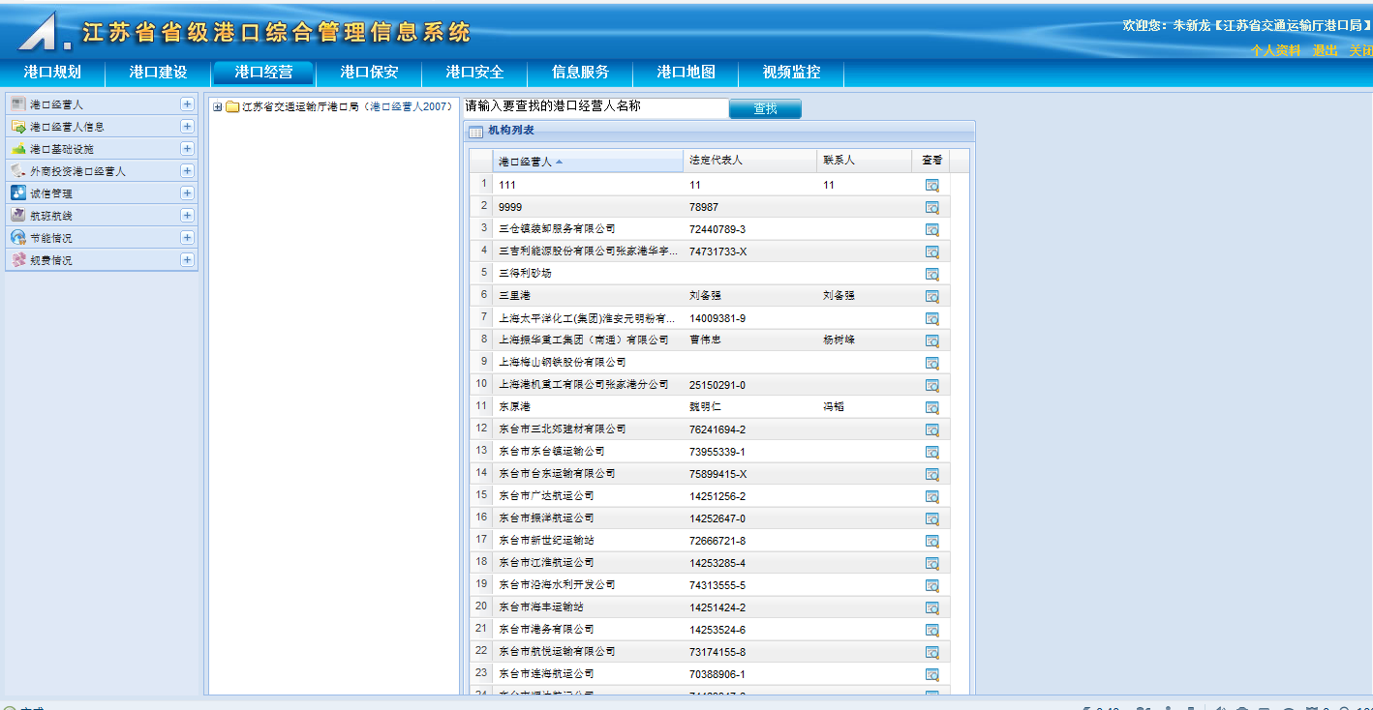Click the 港口基础设施 sidebar icon

(18, 149)
